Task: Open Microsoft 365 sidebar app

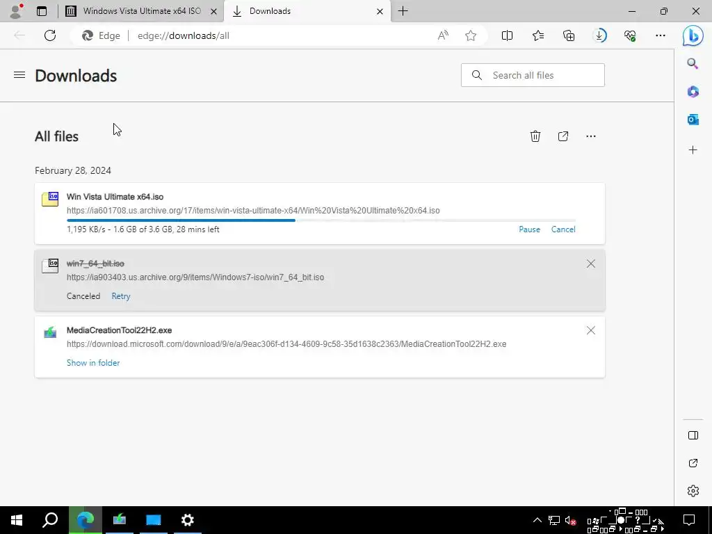Action: click(693, 92)
